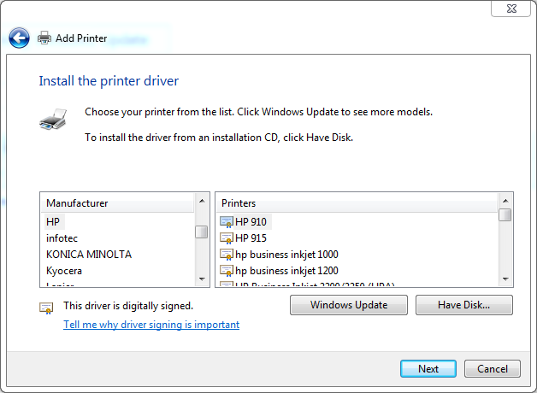Click Manufacturer list scroll down arrow
The width and height of the screenshot is (537, 393).
pyautogui.click(x=202, y=279)
